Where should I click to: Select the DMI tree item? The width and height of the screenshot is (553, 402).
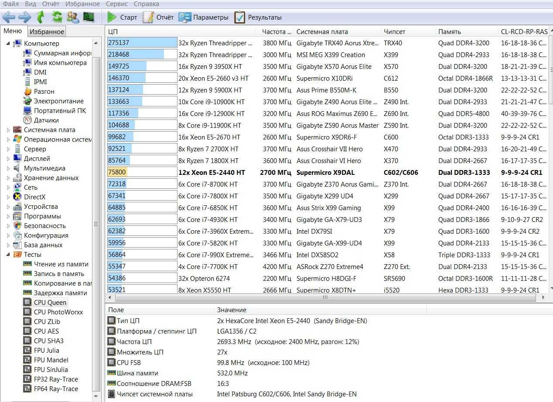point(35,72)
